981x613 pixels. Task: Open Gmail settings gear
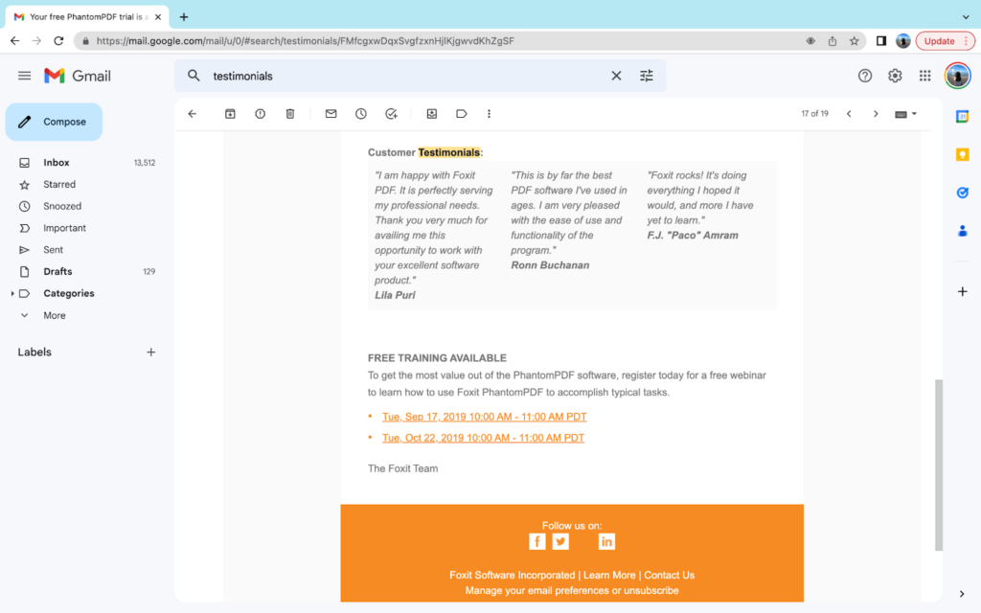coord(895,76)
